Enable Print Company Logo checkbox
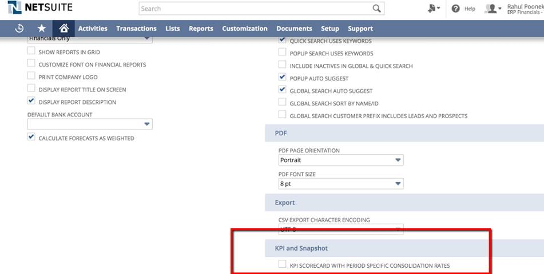This screenshot has height=274, width=544. (x=31, y=76)
